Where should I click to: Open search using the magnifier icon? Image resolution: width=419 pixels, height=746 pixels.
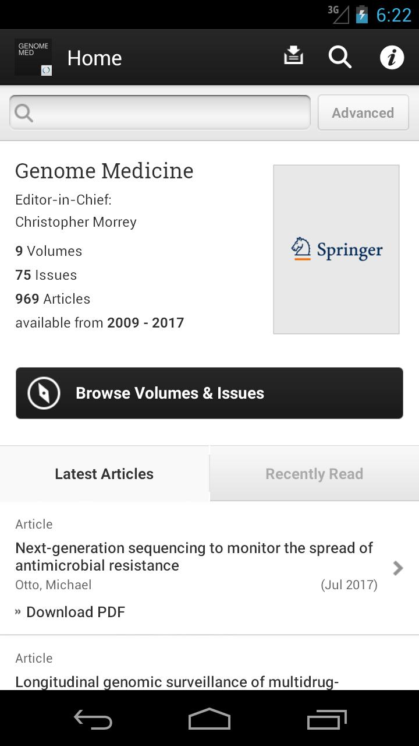tap(340, 57)
